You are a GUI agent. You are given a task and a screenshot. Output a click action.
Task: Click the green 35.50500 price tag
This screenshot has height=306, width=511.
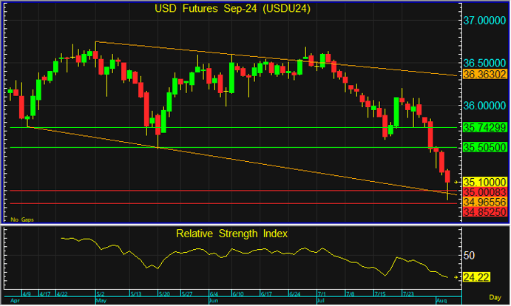(x=484, y=148)
